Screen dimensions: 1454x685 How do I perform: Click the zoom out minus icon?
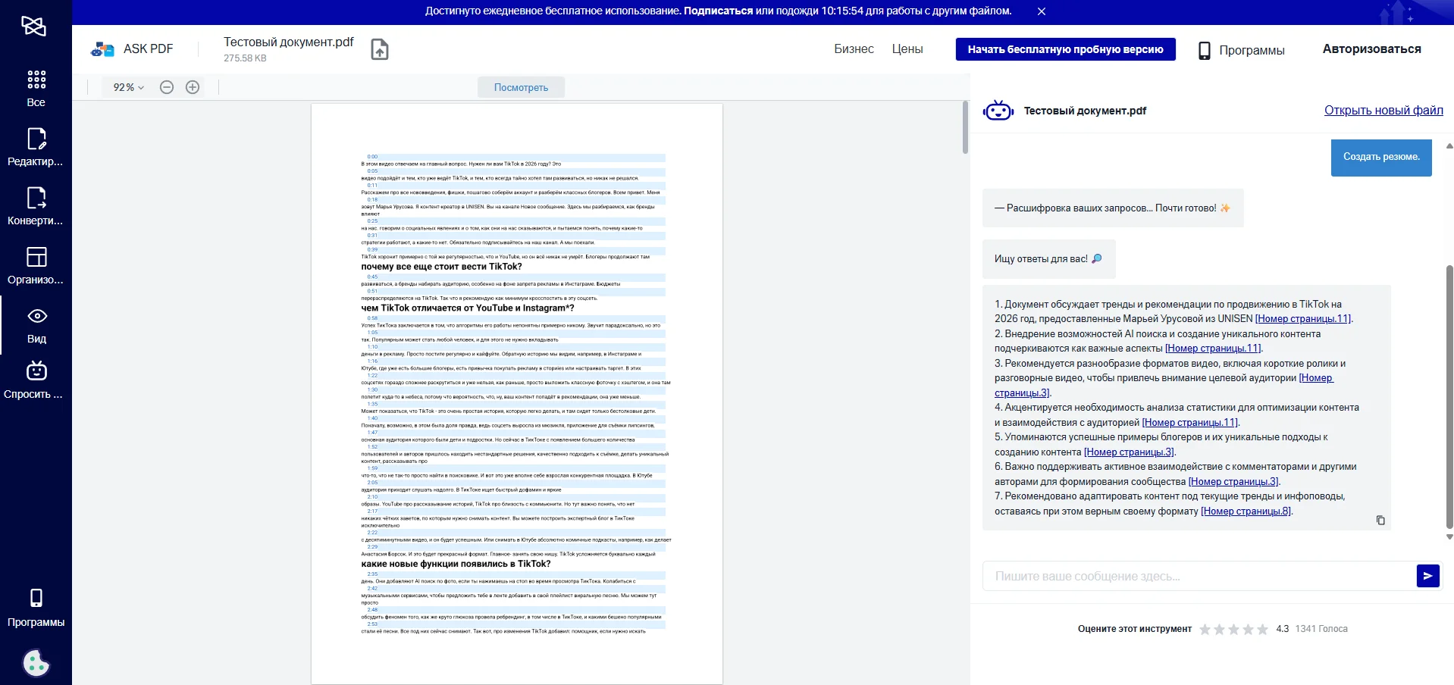tap(167, 87)
